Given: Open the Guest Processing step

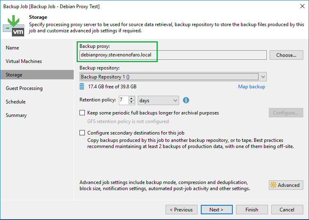Looking at the screenshot, I should coord(24,88).
